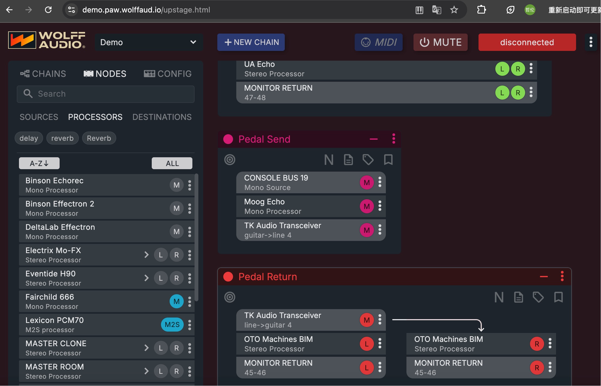Toggle the M2S badge on Lexicon PCM70
The image size is (601, 386).
[x=172, y=325]
